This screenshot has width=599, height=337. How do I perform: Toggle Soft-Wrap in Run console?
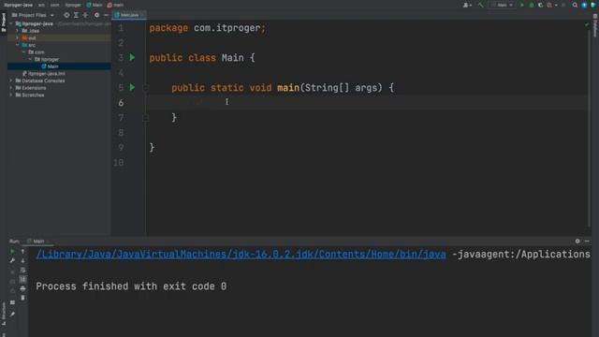point(22,271)
